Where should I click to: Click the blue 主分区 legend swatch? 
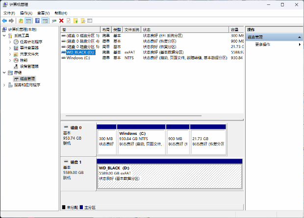(81, 207)
